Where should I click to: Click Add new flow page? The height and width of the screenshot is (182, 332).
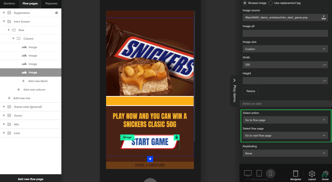30,179
